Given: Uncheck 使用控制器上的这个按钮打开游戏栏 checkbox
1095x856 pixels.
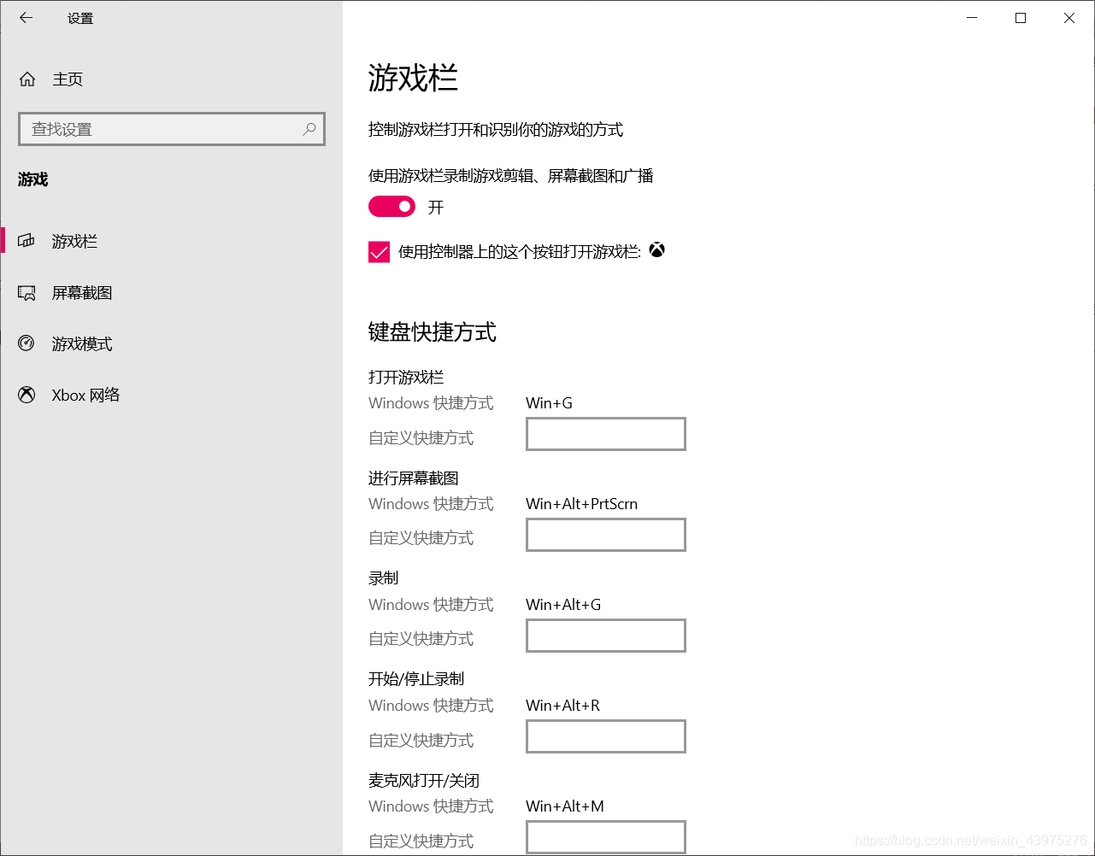Looking at the screenshot, I should (x=379, y=252).
